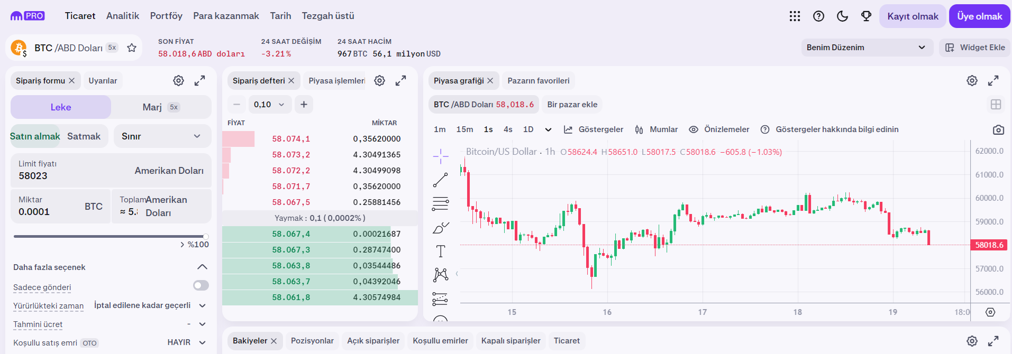The width and height of the screenshot is (1012, 354).
Task: Open order form settings gear
Action: [178, 81]
